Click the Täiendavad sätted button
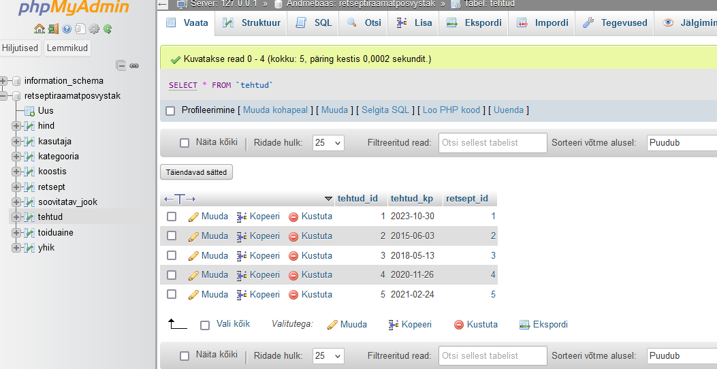 pos(196,172)
